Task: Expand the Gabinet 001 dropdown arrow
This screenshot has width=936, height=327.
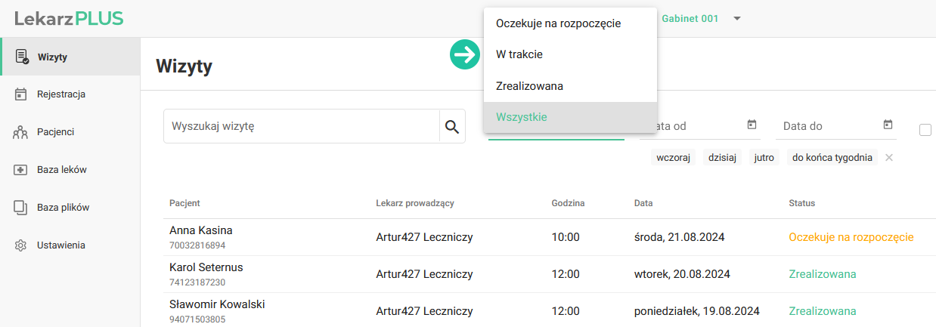Action: pyautogui.click(x=737, y=19)
